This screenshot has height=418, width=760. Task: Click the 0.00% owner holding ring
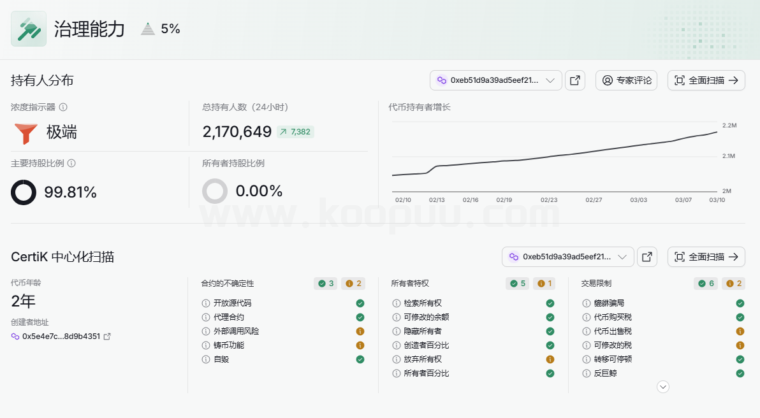(215, 191)
